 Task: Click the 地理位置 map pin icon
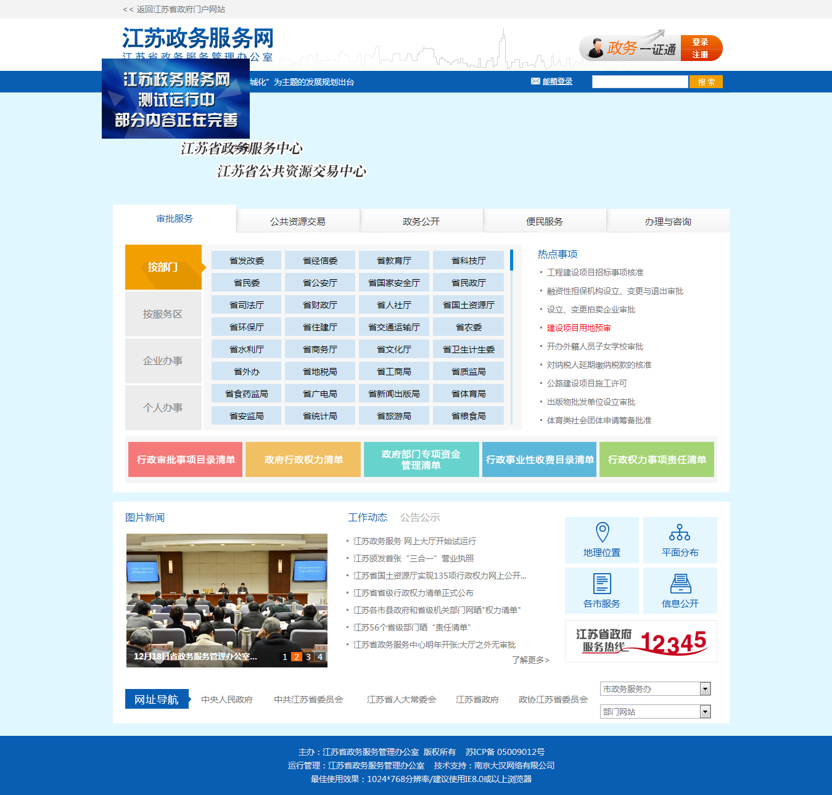click(x=602, y=532)
